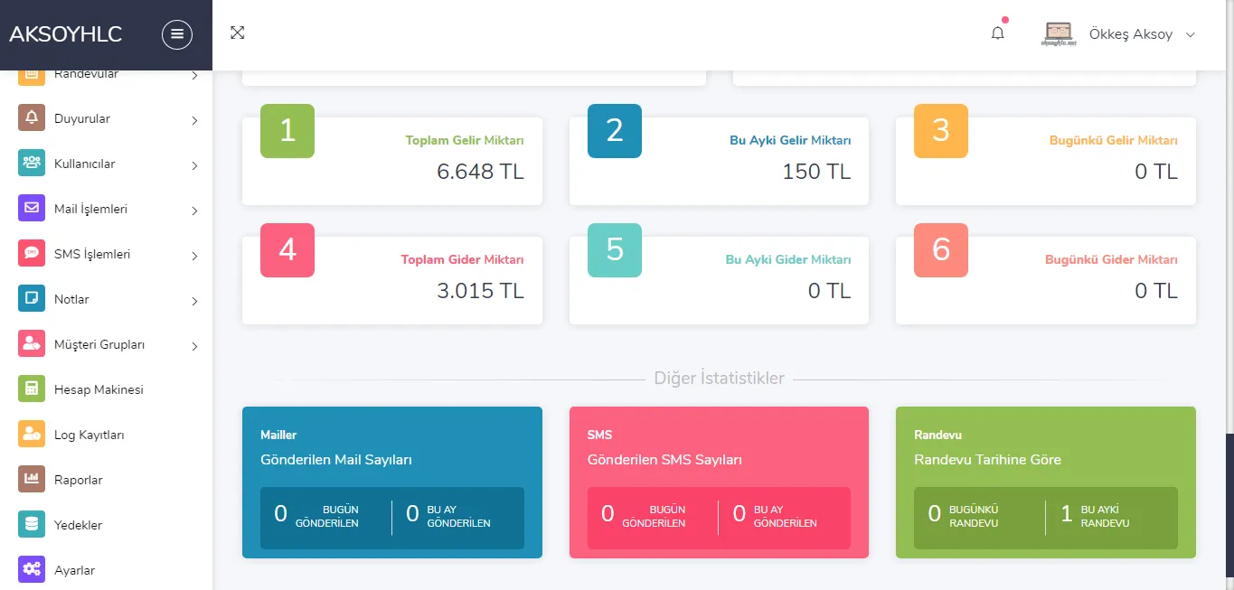Screen dimensions: 1234x590
Task: Click the Hesap Makinesi calculator icon
Action: [x=32, y=389]
